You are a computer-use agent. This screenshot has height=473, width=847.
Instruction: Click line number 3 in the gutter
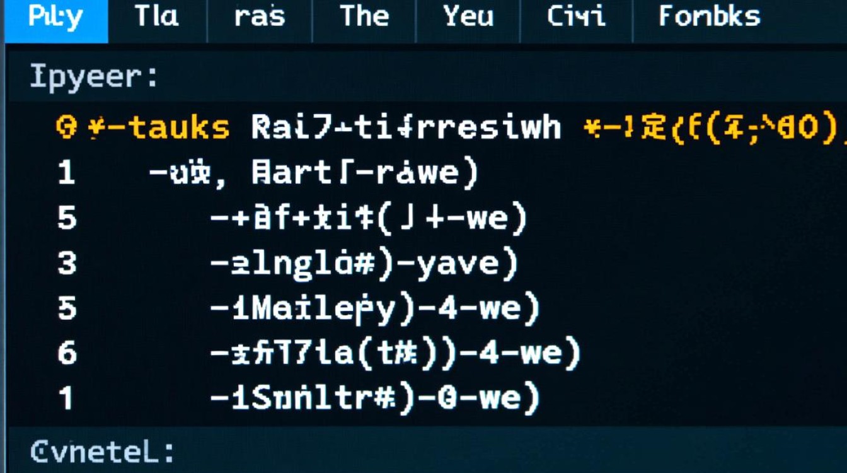click(67, 264)
